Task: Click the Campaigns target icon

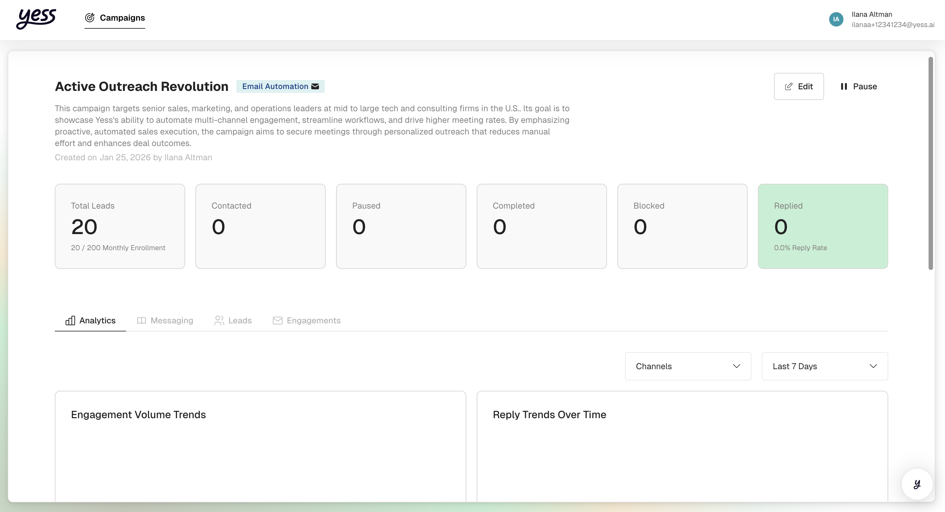Action: click(x=90, y=18)
